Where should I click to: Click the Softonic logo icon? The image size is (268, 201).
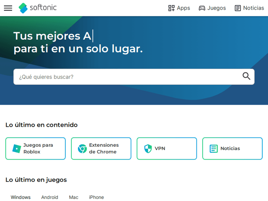click(23, 8)
